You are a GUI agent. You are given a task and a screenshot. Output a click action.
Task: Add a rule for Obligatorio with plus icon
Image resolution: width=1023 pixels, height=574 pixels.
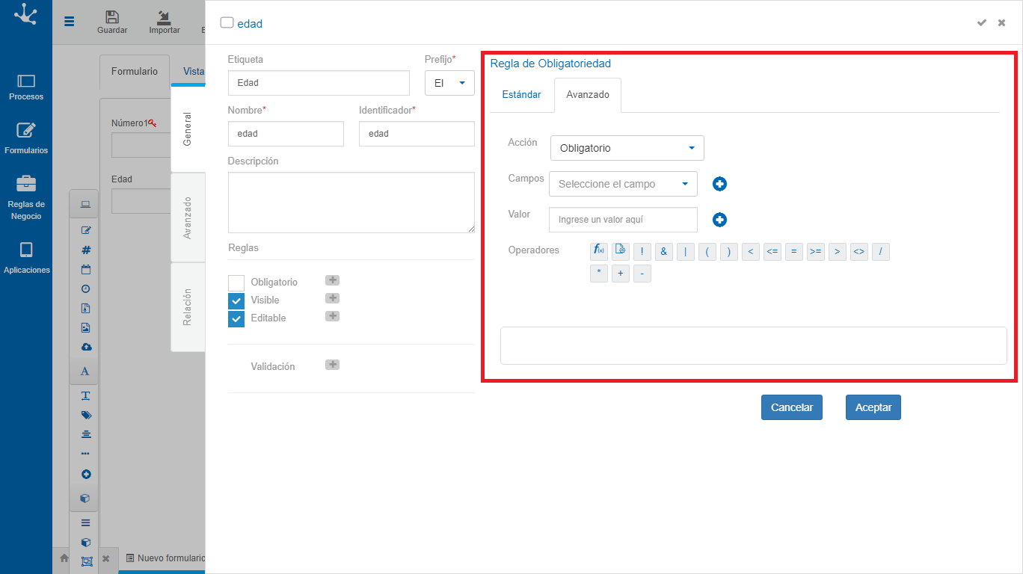click(332, 280)
